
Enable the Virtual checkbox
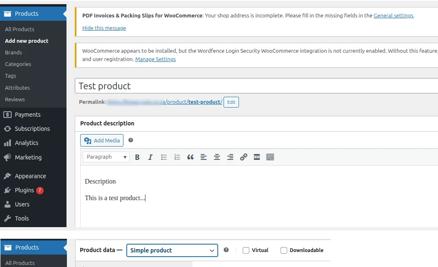click(x=246, y=250)
